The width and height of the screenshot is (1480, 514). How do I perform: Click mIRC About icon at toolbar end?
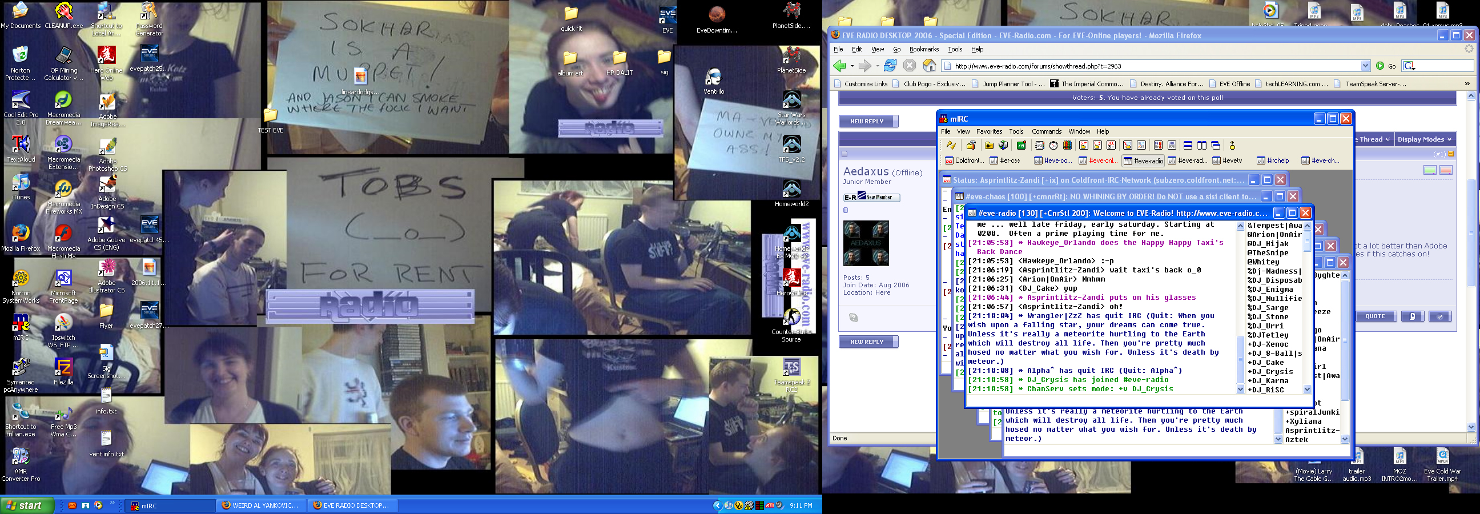(1232, 146)
